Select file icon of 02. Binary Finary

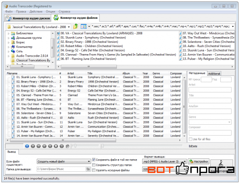coord(58,42)
